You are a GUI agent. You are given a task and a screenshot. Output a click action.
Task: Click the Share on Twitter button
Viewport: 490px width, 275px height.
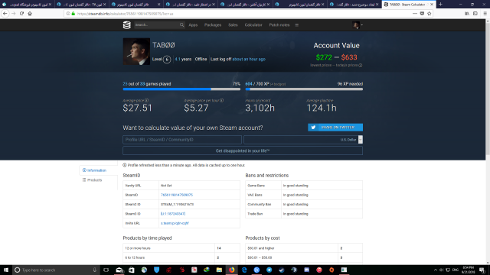pyautogui.click(x=335, y=128)
